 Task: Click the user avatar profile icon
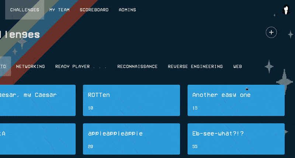click(x=285, y=10)
